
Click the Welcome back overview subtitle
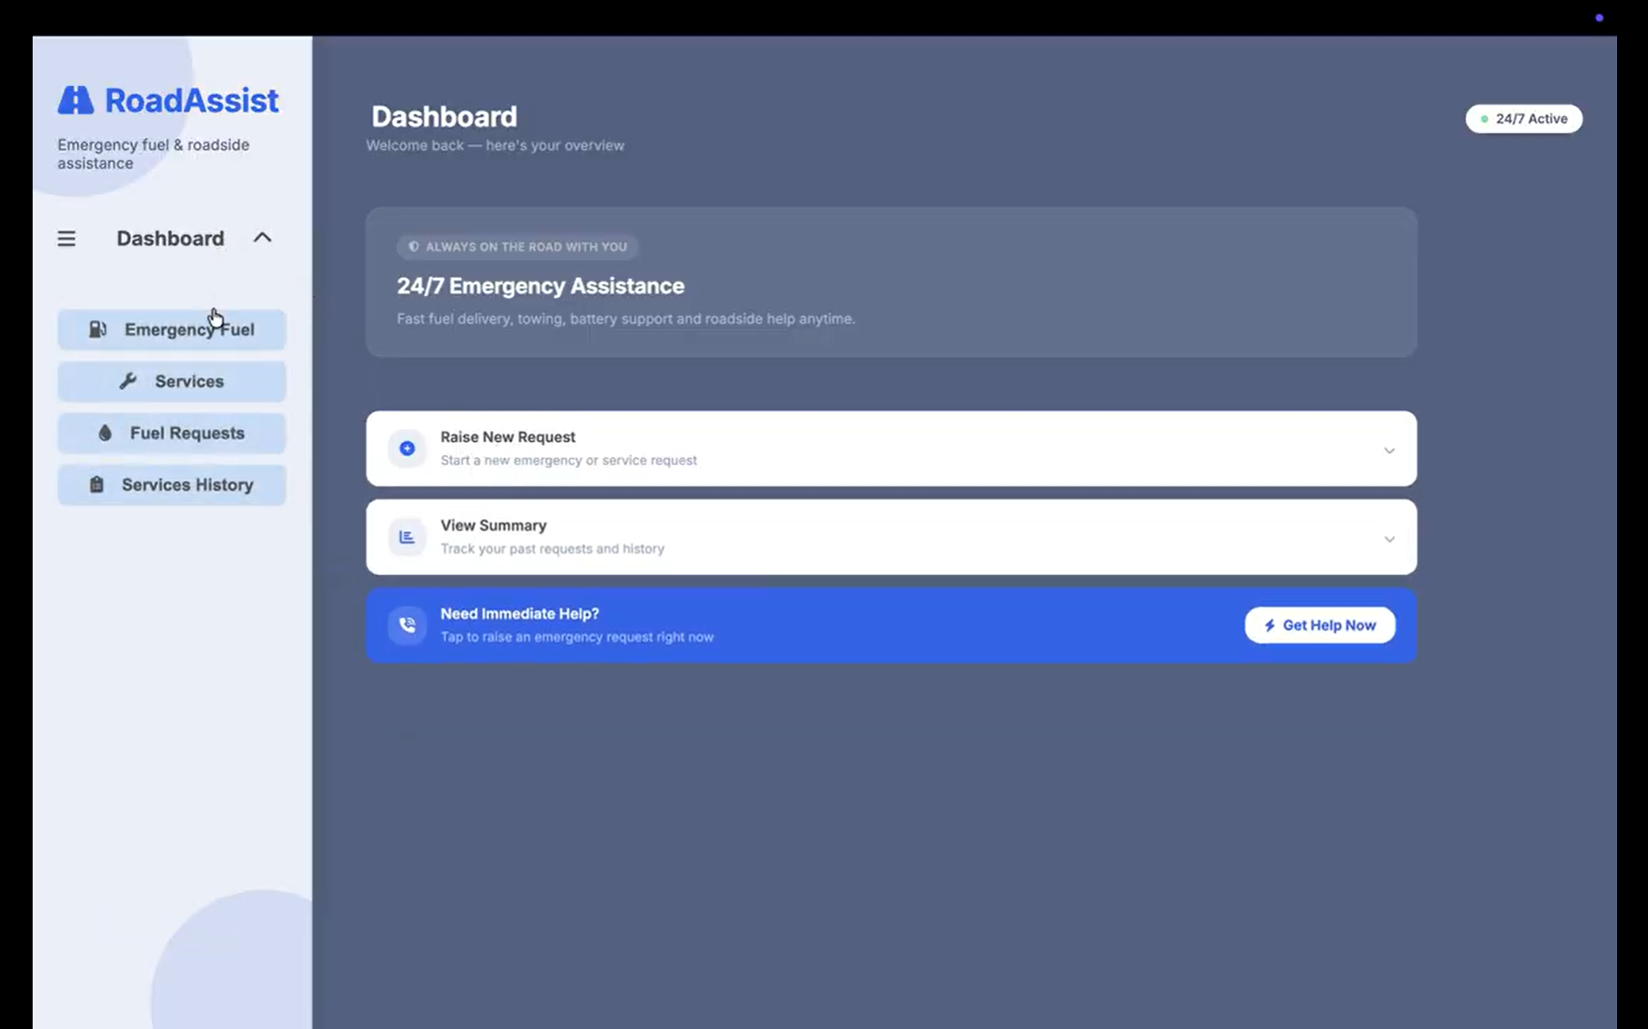coord(496,146)
